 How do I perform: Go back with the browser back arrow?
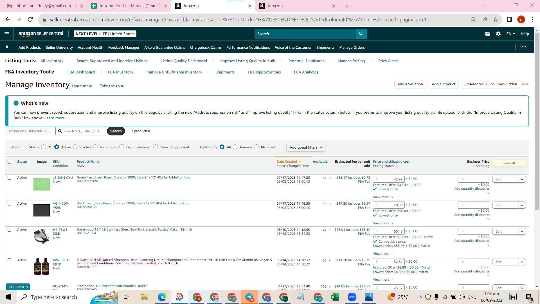(x=8, y=19)
